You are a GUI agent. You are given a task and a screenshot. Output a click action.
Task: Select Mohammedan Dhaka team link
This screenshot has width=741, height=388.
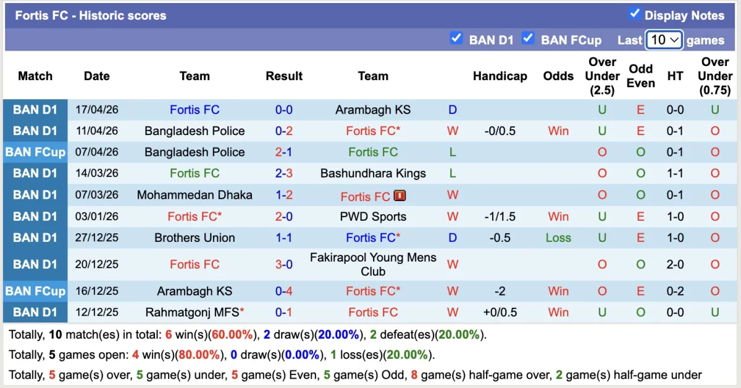[x=195, y=195]
